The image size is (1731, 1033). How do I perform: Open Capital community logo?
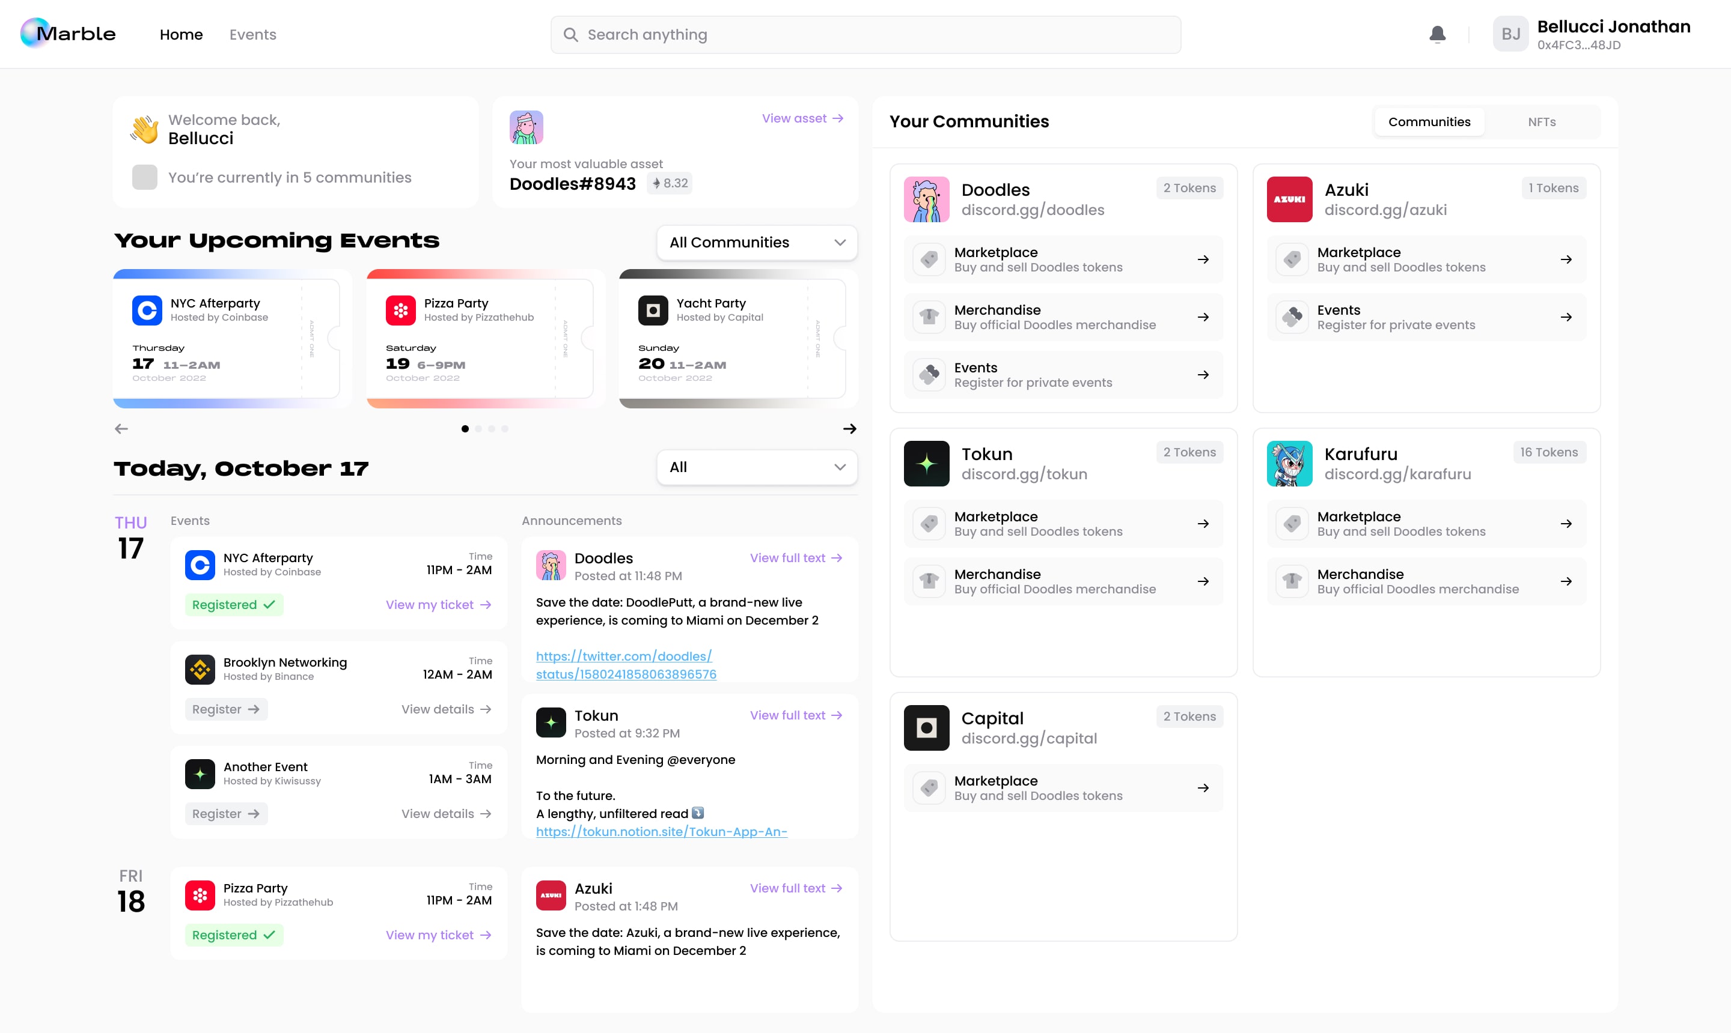pos(926,728)
